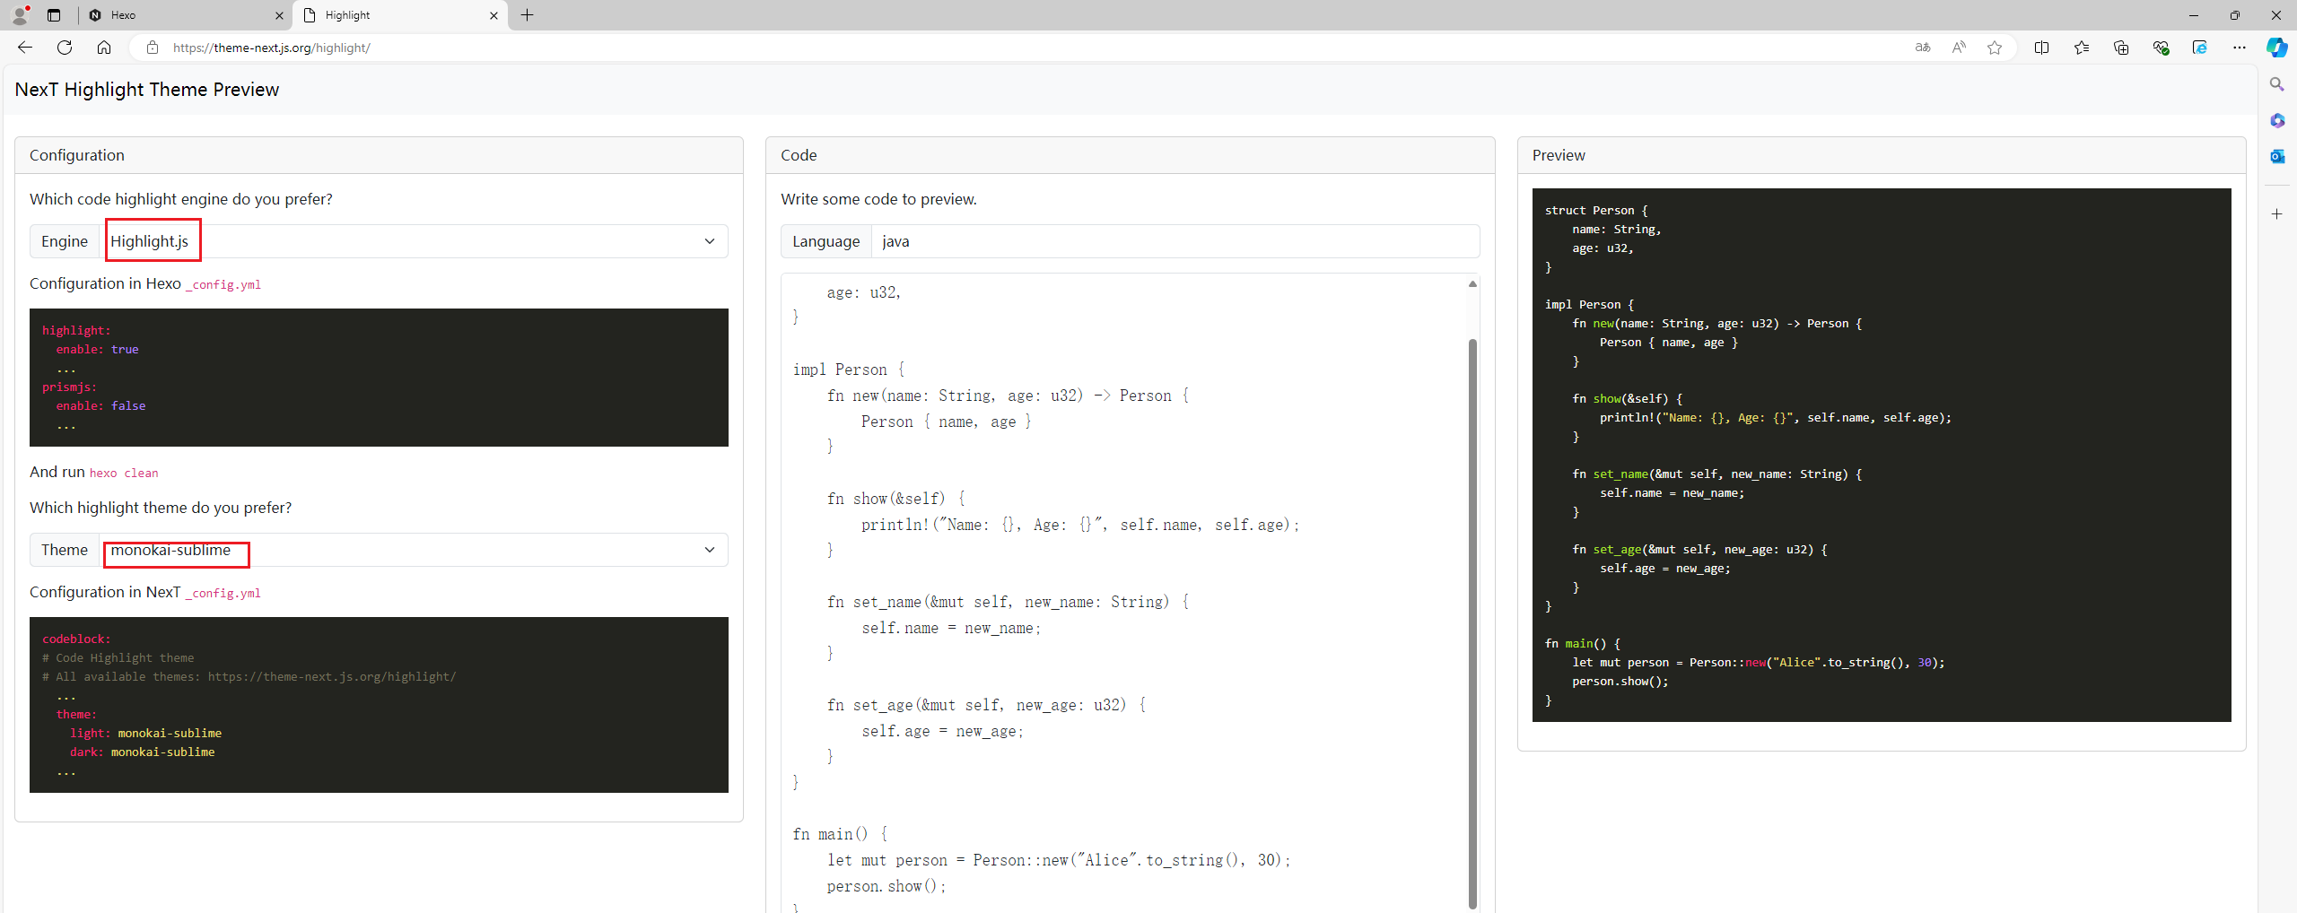Click 'highlight:' in Hexo config block
2297x913 pixels.
pos(76,330)
